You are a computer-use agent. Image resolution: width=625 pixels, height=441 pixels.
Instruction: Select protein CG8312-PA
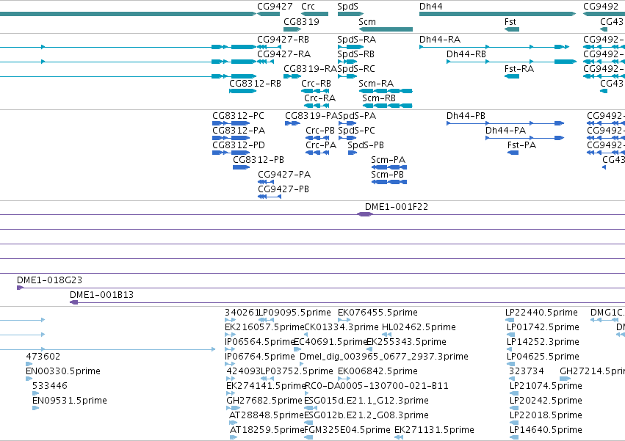(x=231, y=138)
